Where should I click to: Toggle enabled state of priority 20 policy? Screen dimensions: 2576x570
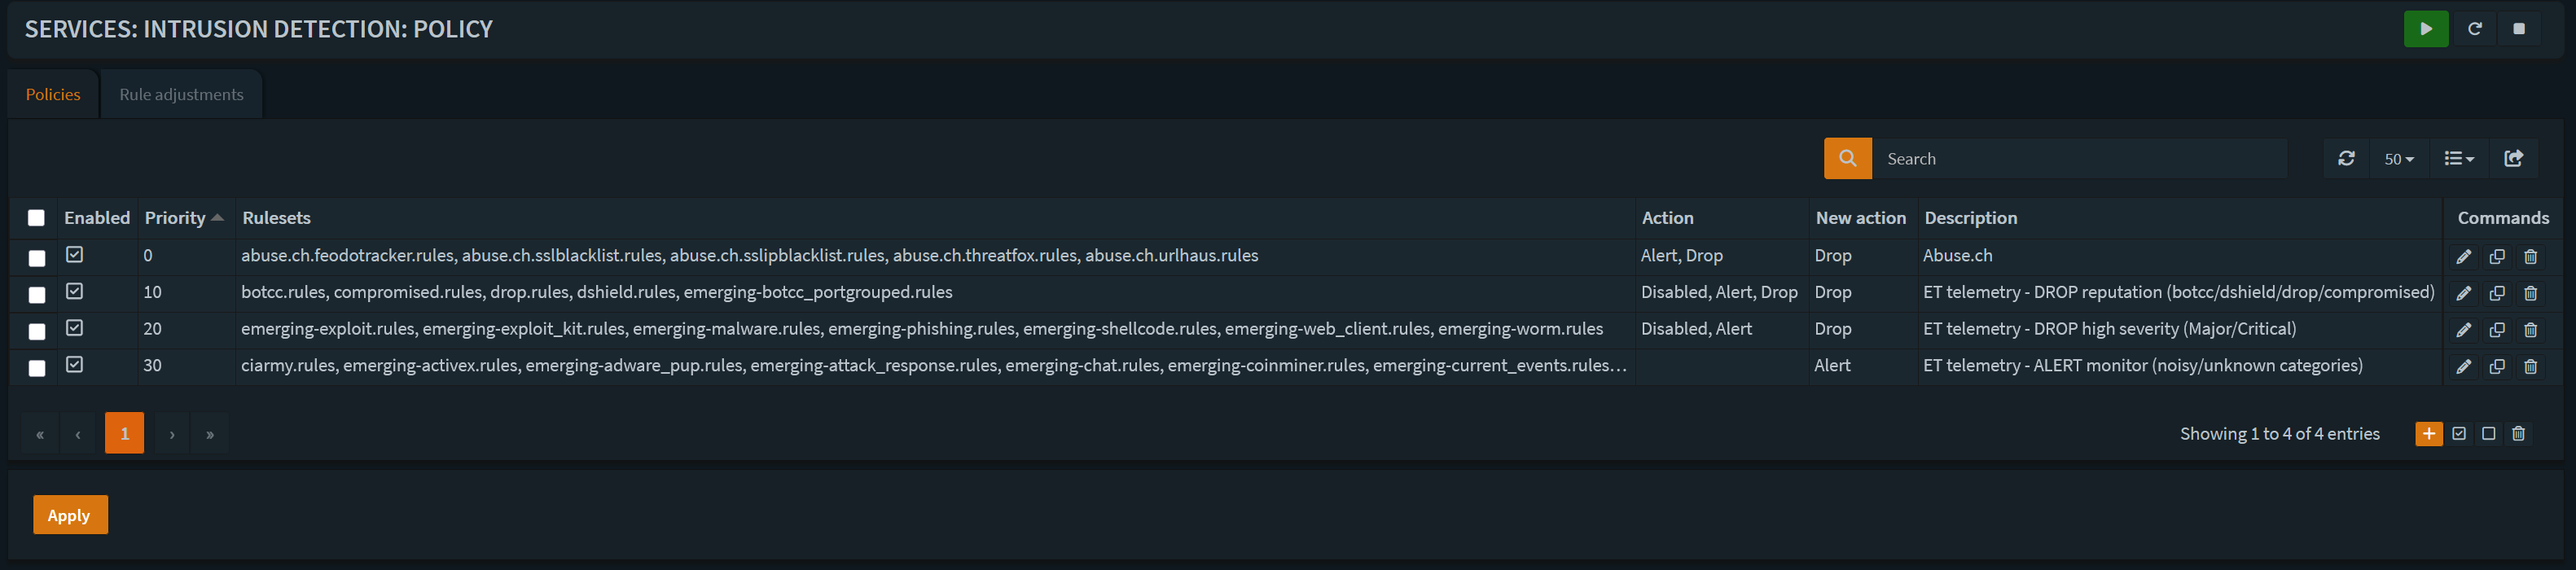tap(75, 328)
